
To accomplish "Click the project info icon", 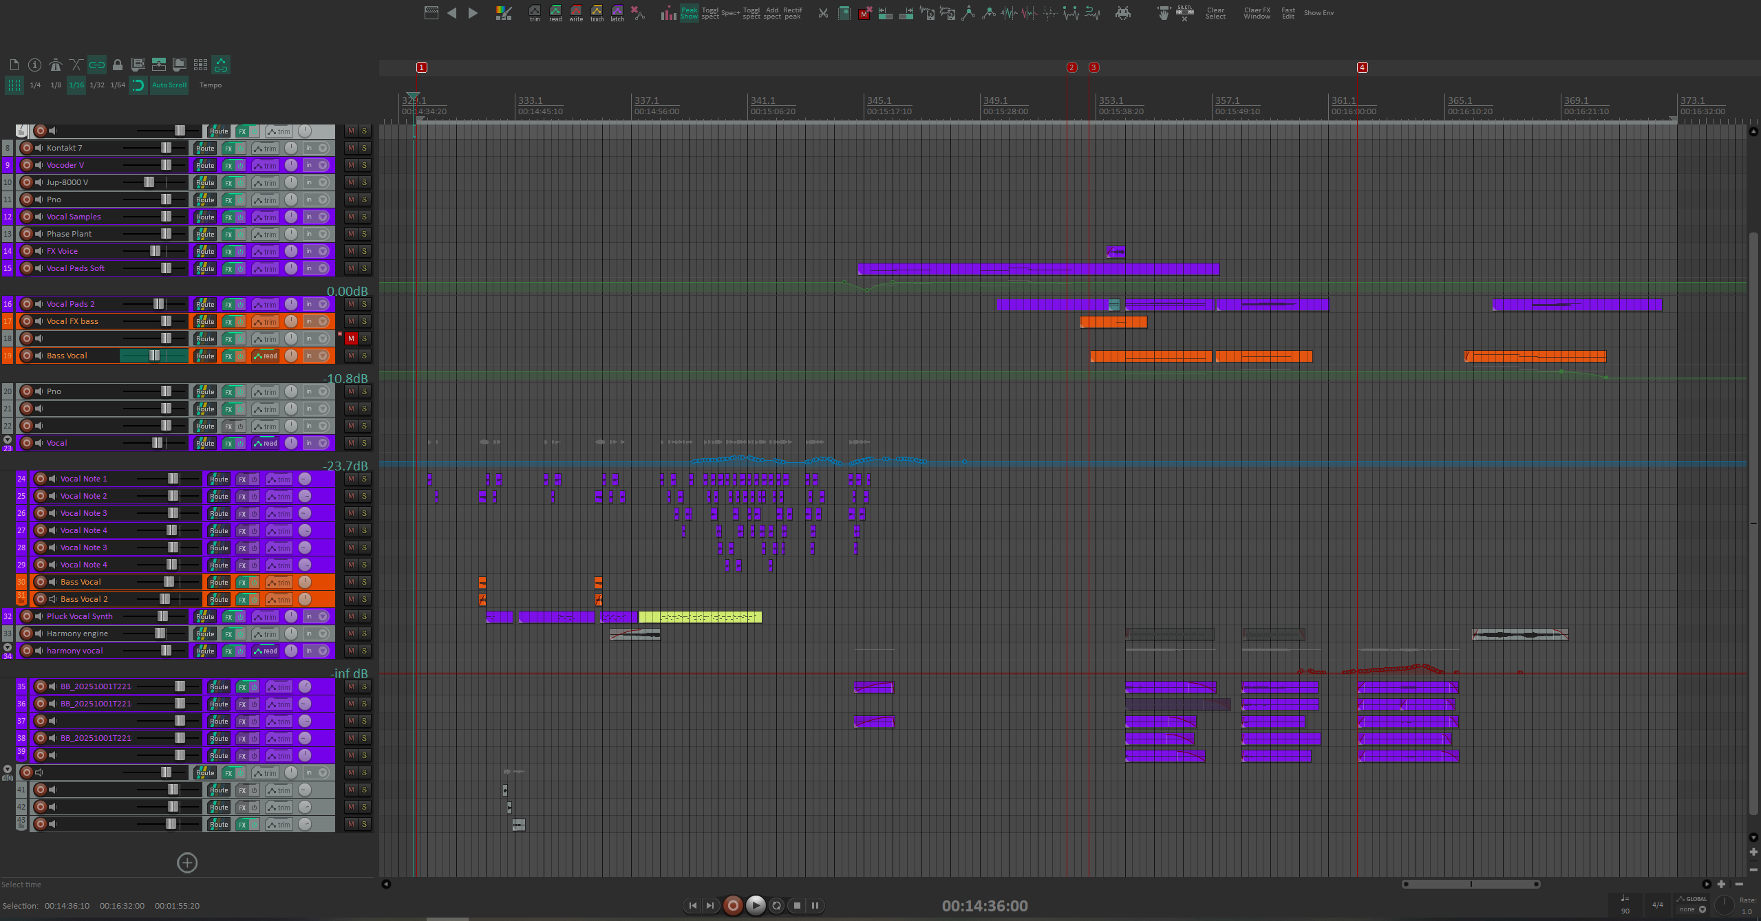I will click(34, 65).
